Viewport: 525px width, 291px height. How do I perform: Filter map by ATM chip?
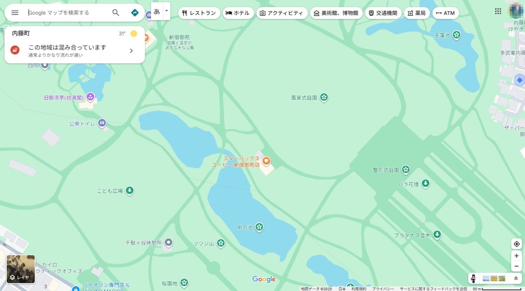(445, 13)
